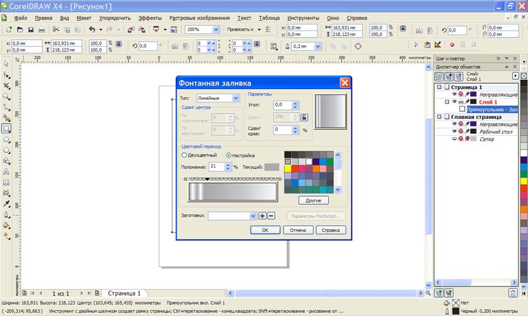
Task: Click the Cut scissors icon
Action: [56, 30]
